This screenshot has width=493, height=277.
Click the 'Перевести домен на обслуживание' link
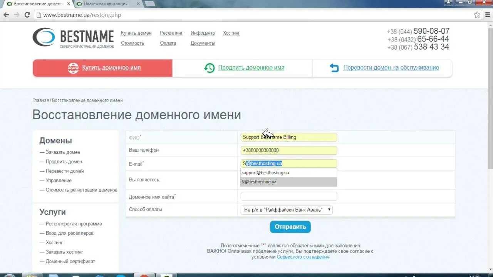(x=391, y=68)
